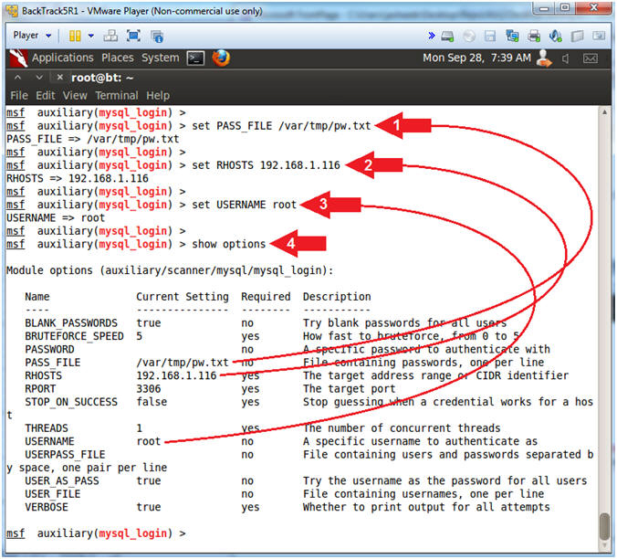The height and width of the screenshot is (559, 617).
Task: Click the printer device icon
Action: (534, 37)
